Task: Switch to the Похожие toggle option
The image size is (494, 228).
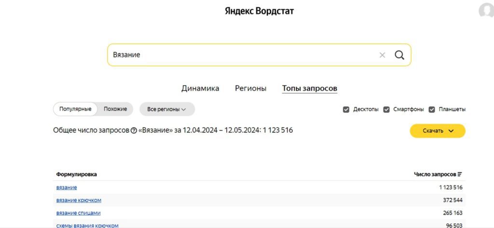Action: click(115, 109)
